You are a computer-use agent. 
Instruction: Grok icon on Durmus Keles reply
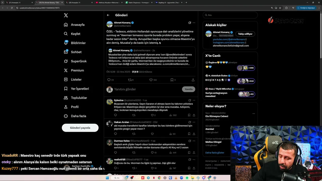pos(190,141)
